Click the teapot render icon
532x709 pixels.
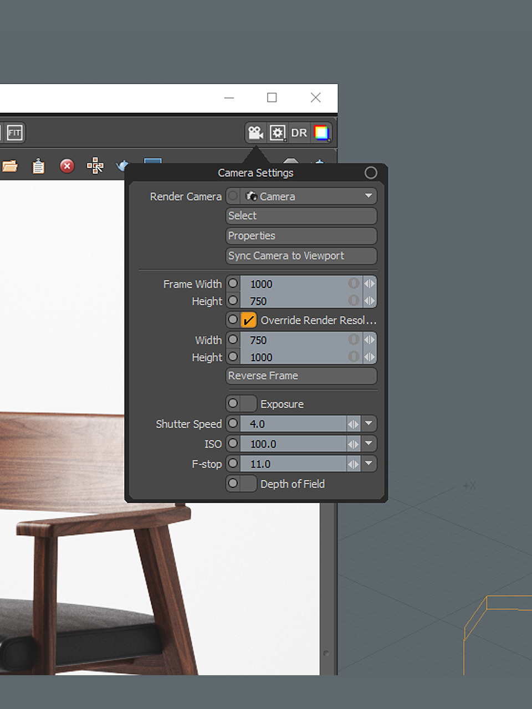click(x=122, y=166)
